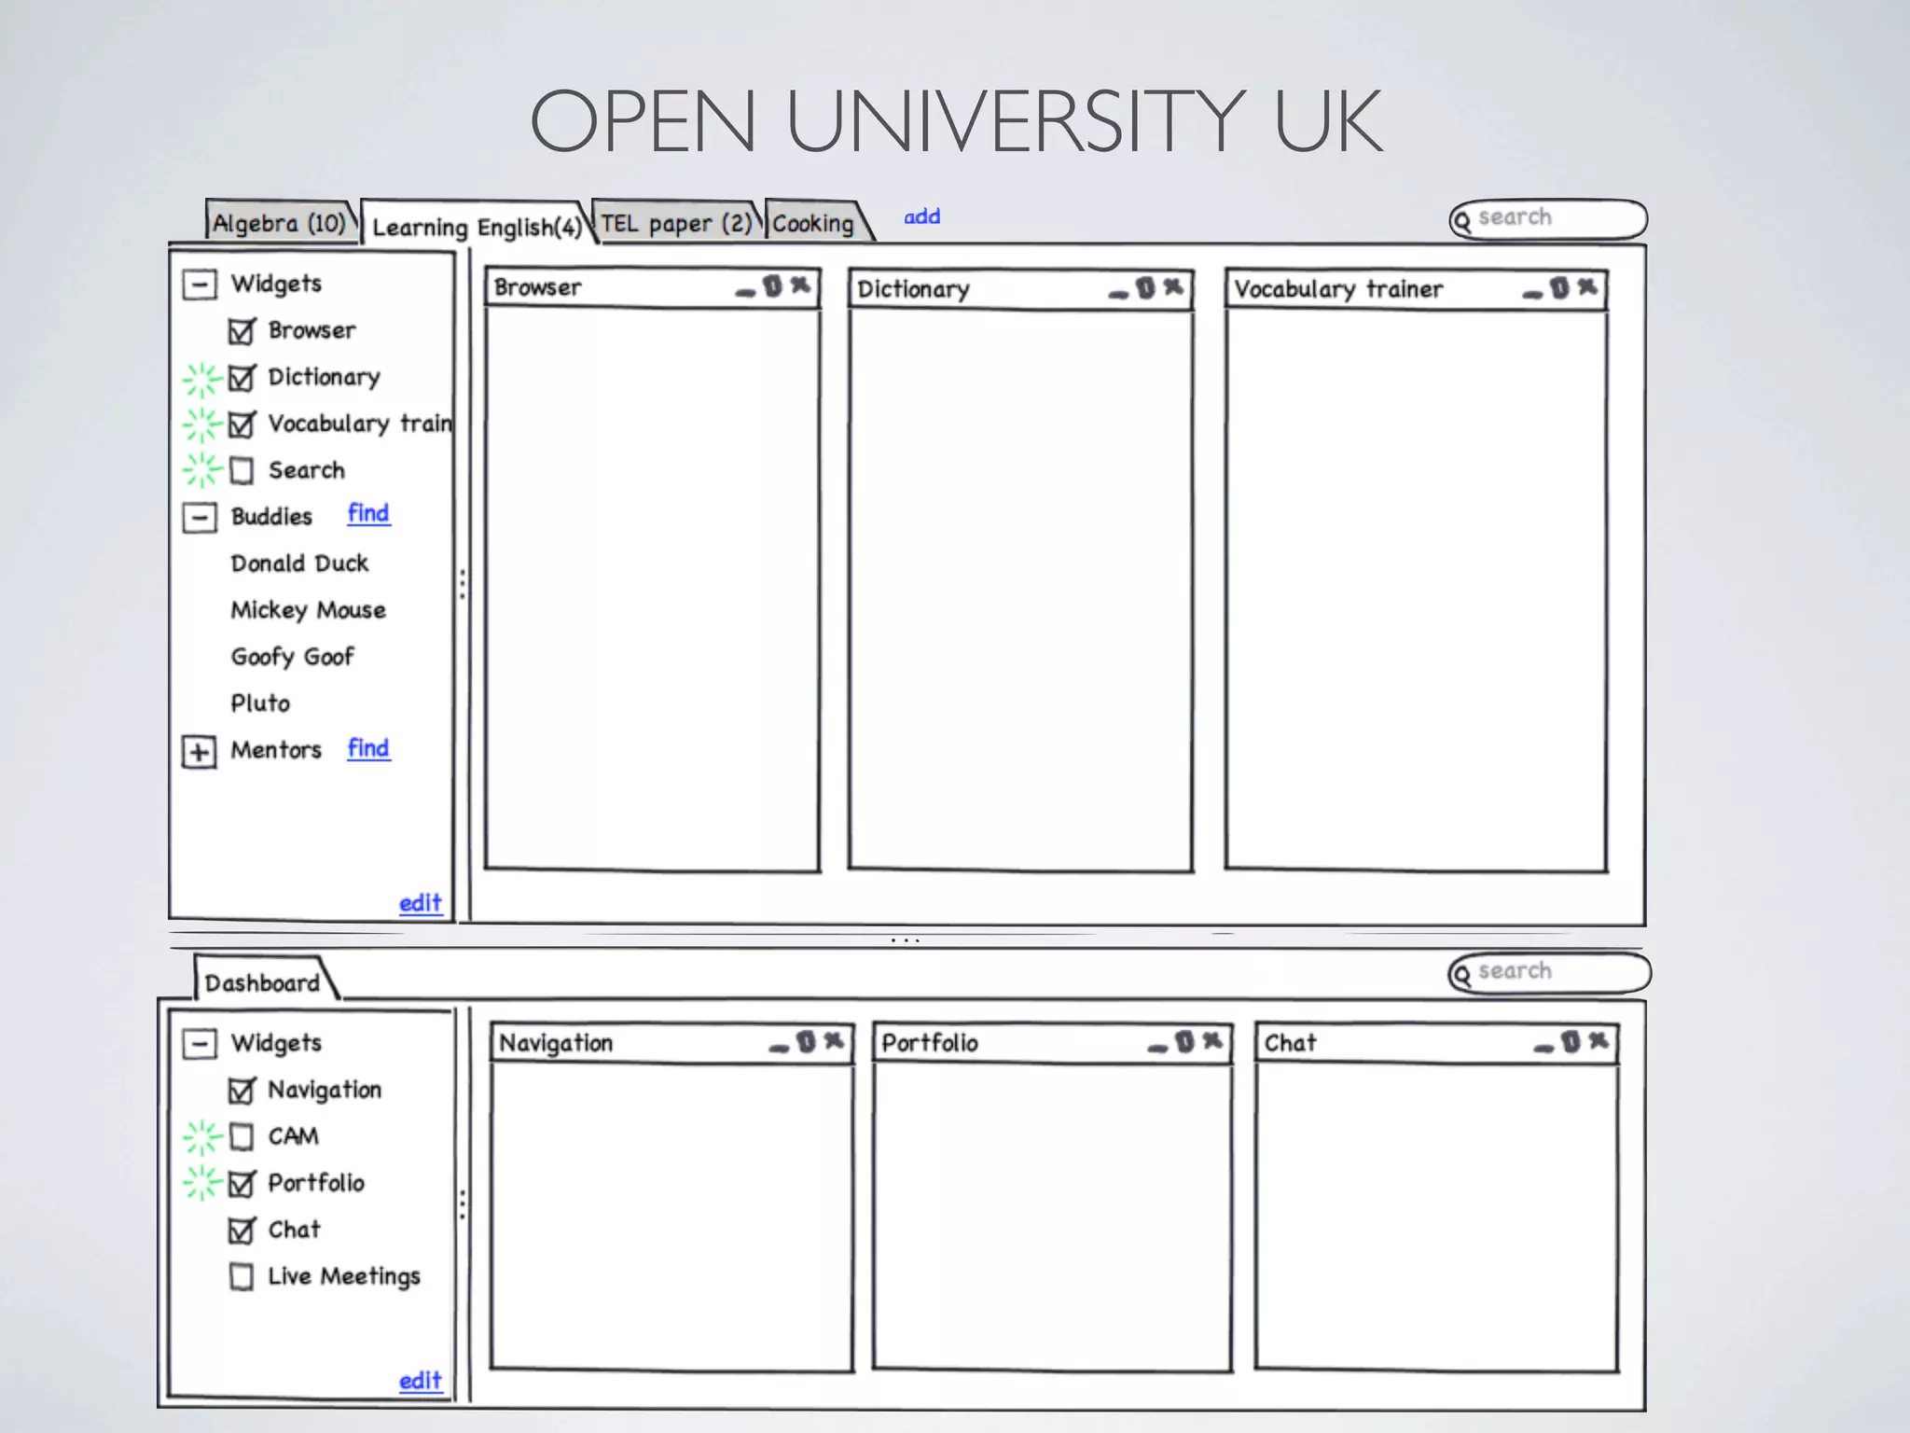Close the Vocabulary trainer widget
The height and width of the screenshot is (1433, 1910).
[x=1587, y=287]
